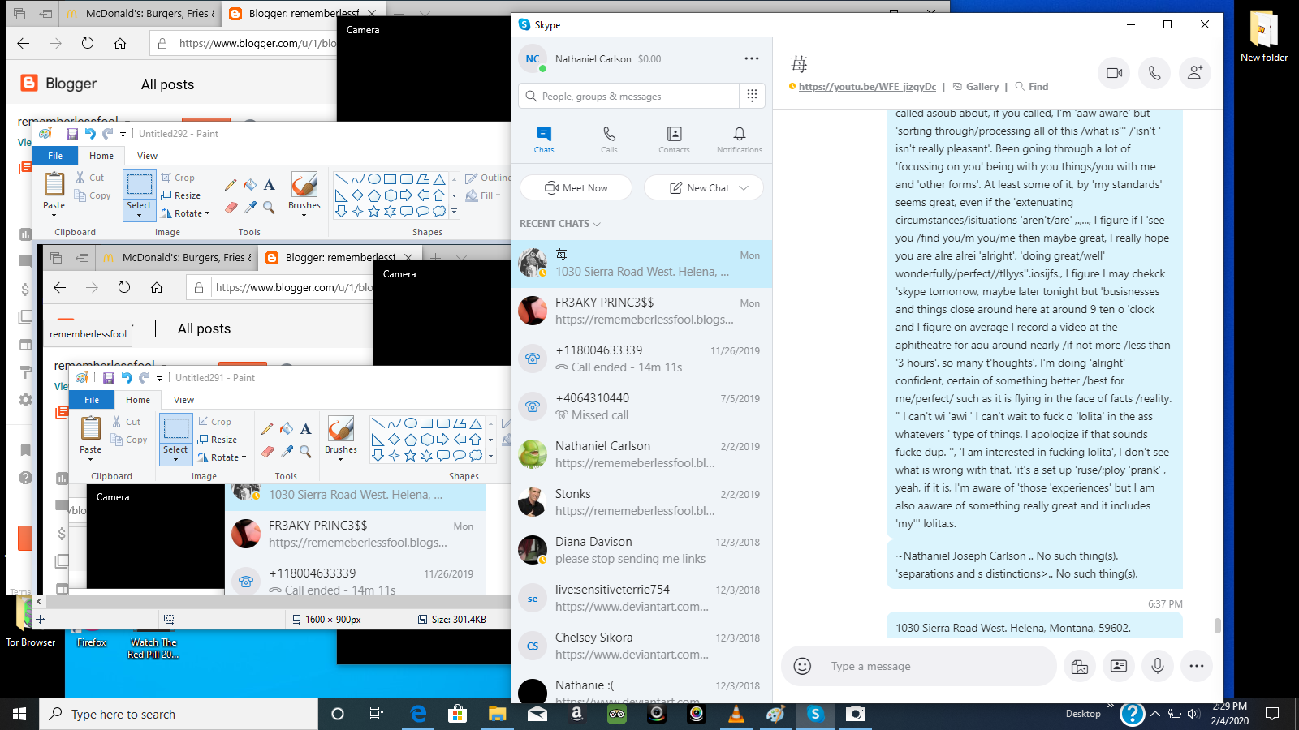Show hidden icons in the system tray

coord(1154,714)
